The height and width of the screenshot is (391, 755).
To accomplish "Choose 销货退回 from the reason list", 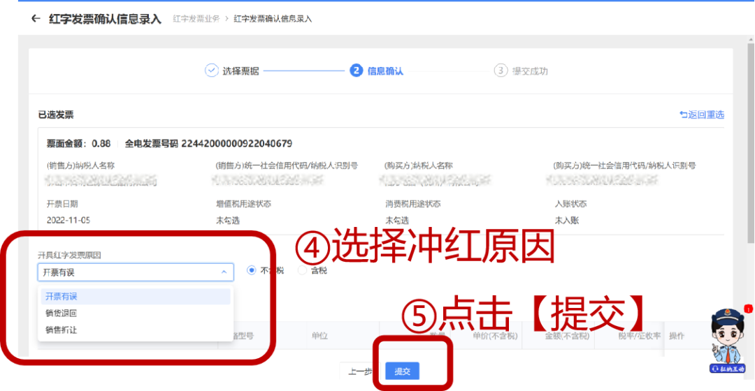I will [x=136, y=313].
